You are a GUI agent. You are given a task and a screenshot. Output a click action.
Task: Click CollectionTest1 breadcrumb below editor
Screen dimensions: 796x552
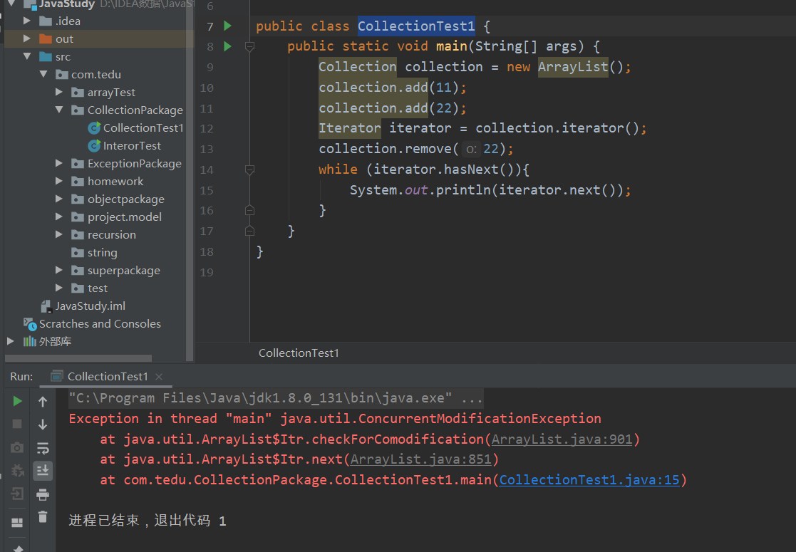point(299,353)
